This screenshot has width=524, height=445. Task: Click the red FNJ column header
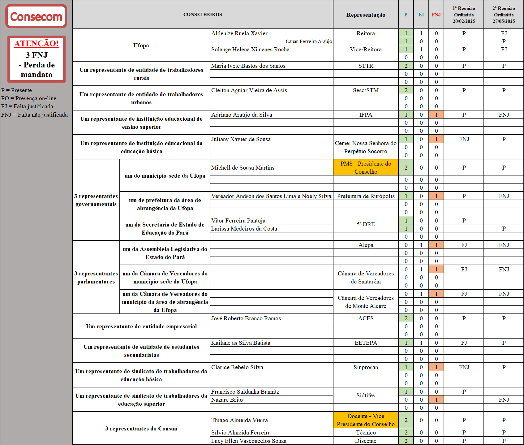(436, 14)
